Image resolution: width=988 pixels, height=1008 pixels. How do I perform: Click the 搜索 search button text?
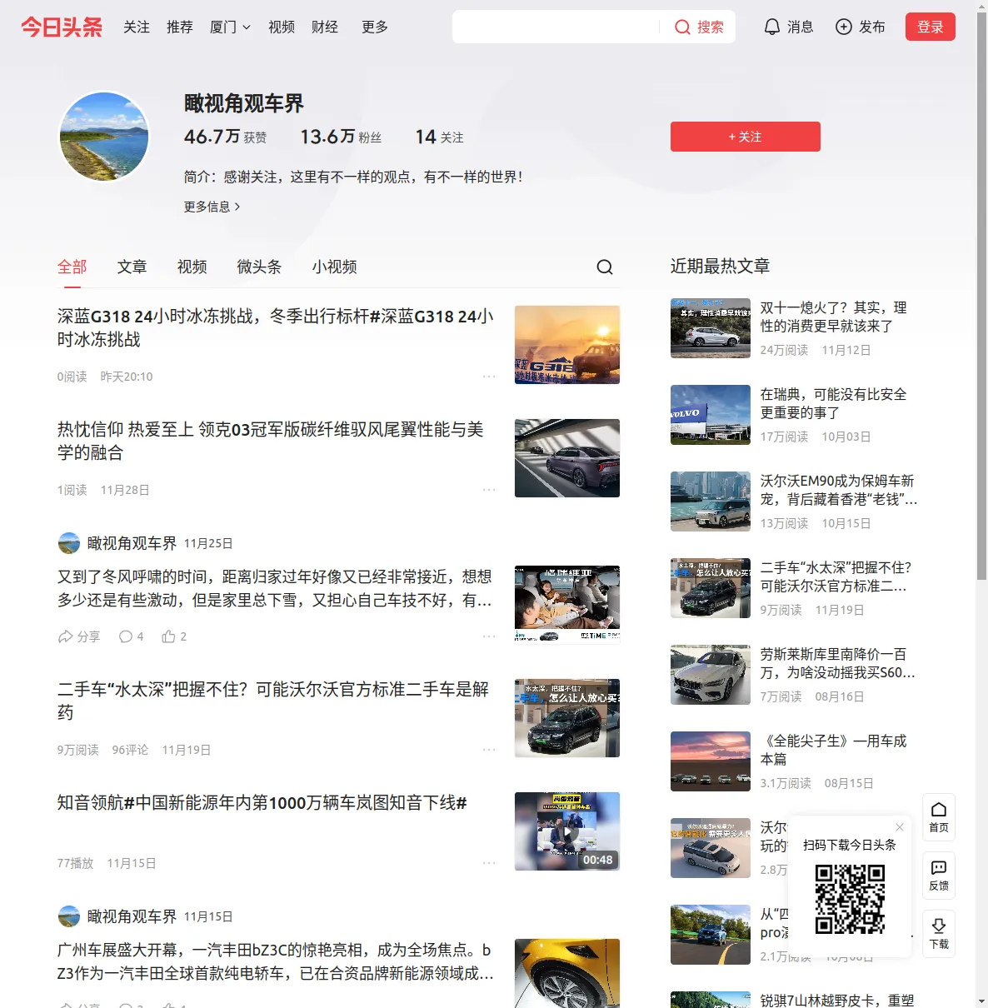[x=711, y=27]
